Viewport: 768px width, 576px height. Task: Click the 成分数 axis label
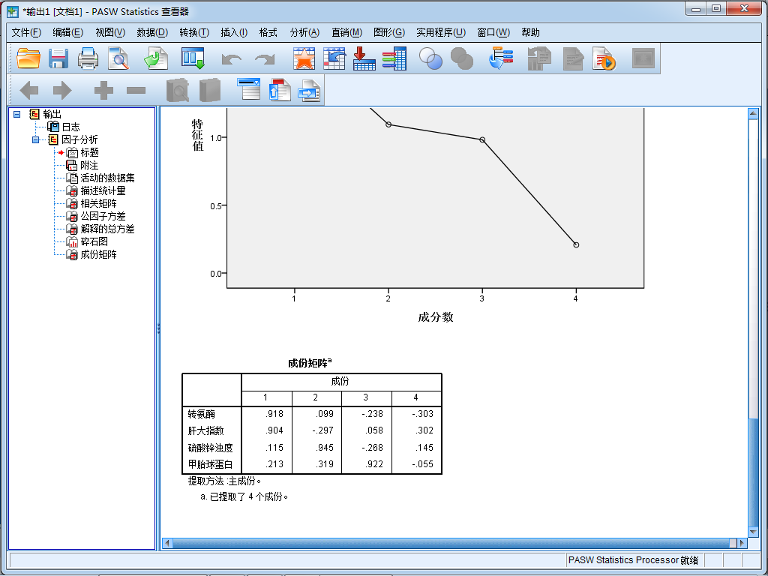point(436,317)
